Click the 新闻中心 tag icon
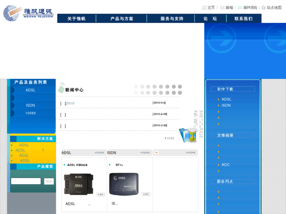Screen dimensions: 286x214 pyautogui.click(x=61, y=88)
